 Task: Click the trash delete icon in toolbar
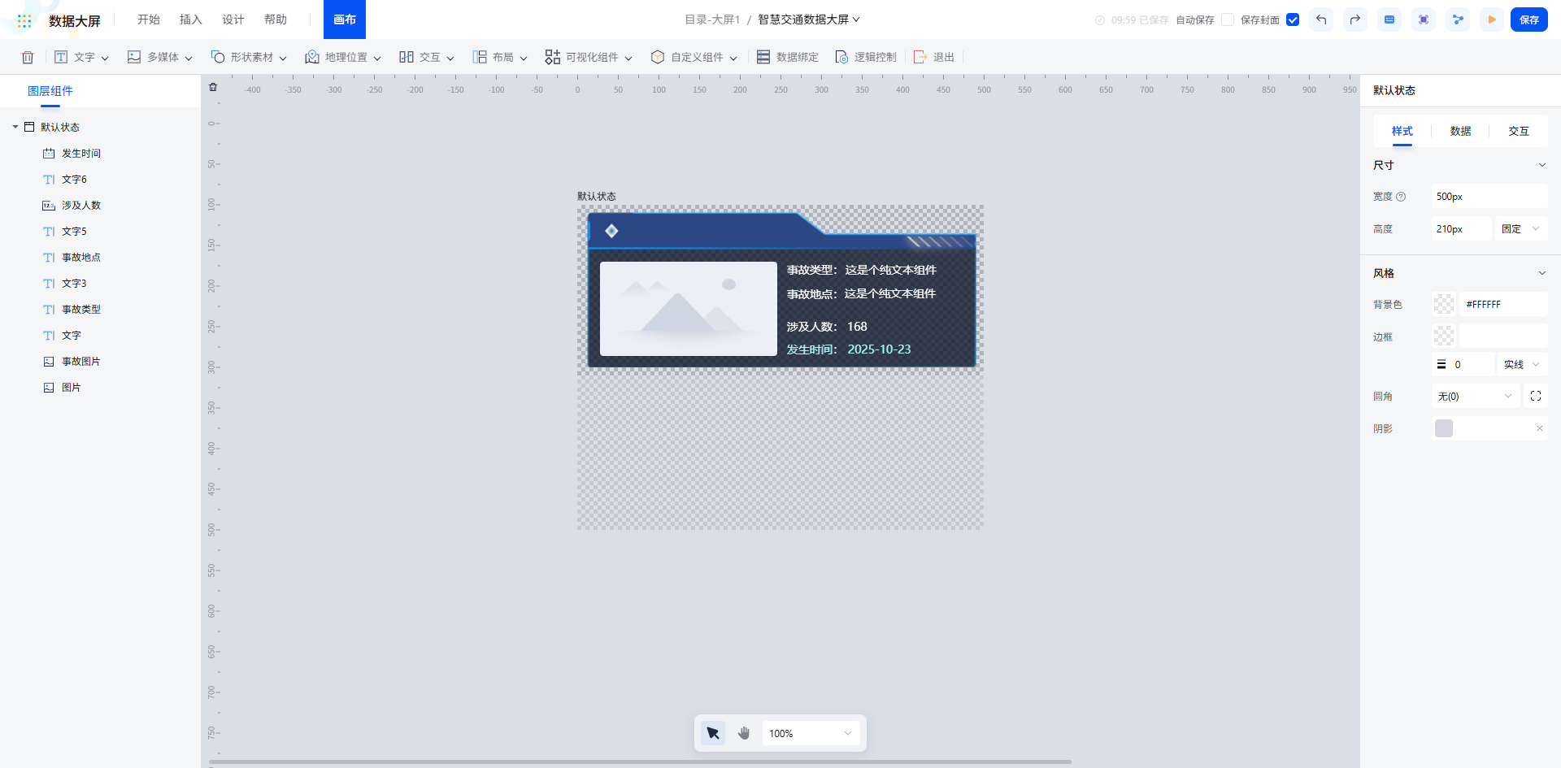tap(28, 57)
